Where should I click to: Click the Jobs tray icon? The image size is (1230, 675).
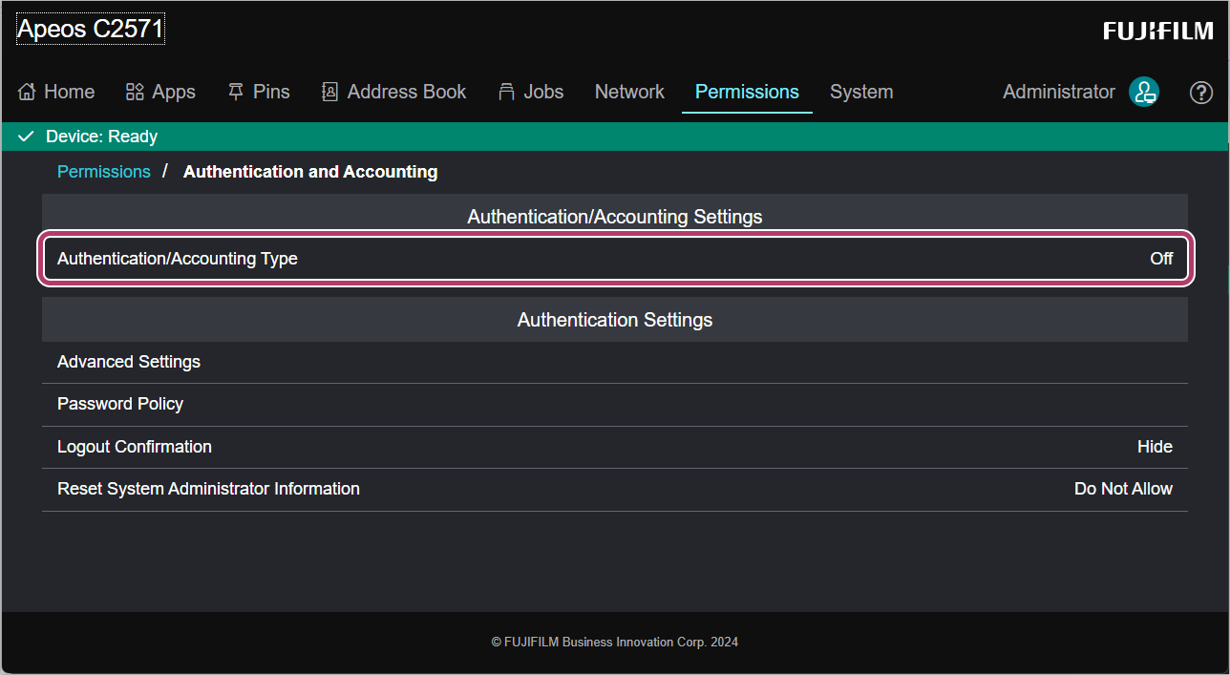(507, 93)
